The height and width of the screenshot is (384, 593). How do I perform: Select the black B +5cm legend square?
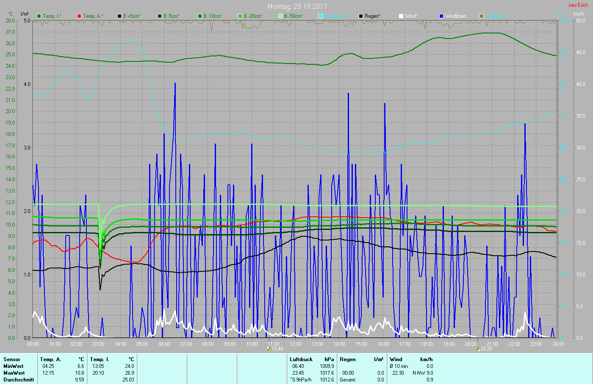[119, 16]
